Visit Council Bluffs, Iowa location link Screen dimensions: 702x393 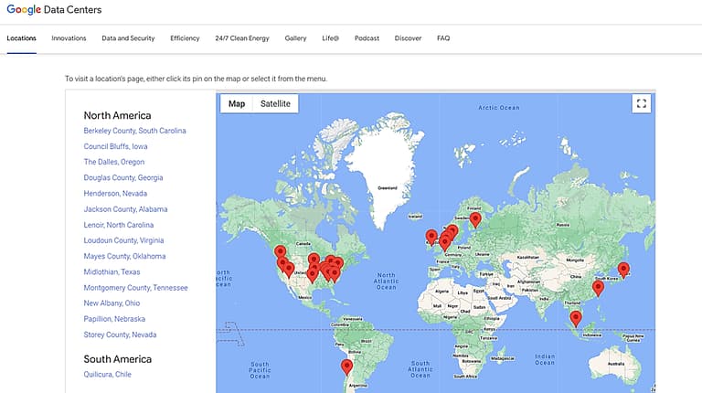115,146
